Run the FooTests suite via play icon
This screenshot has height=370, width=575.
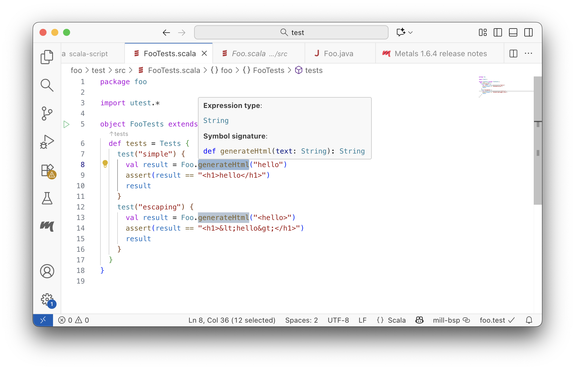click(66, 124)
